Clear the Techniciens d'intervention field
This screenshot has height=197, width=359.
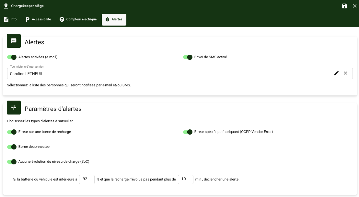tap(345, 73)
